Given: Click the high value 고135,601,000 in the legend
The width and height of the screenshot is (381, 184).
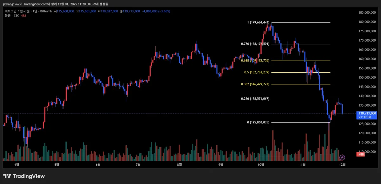Looking at the screenshot, I should (x=86, y=11).
